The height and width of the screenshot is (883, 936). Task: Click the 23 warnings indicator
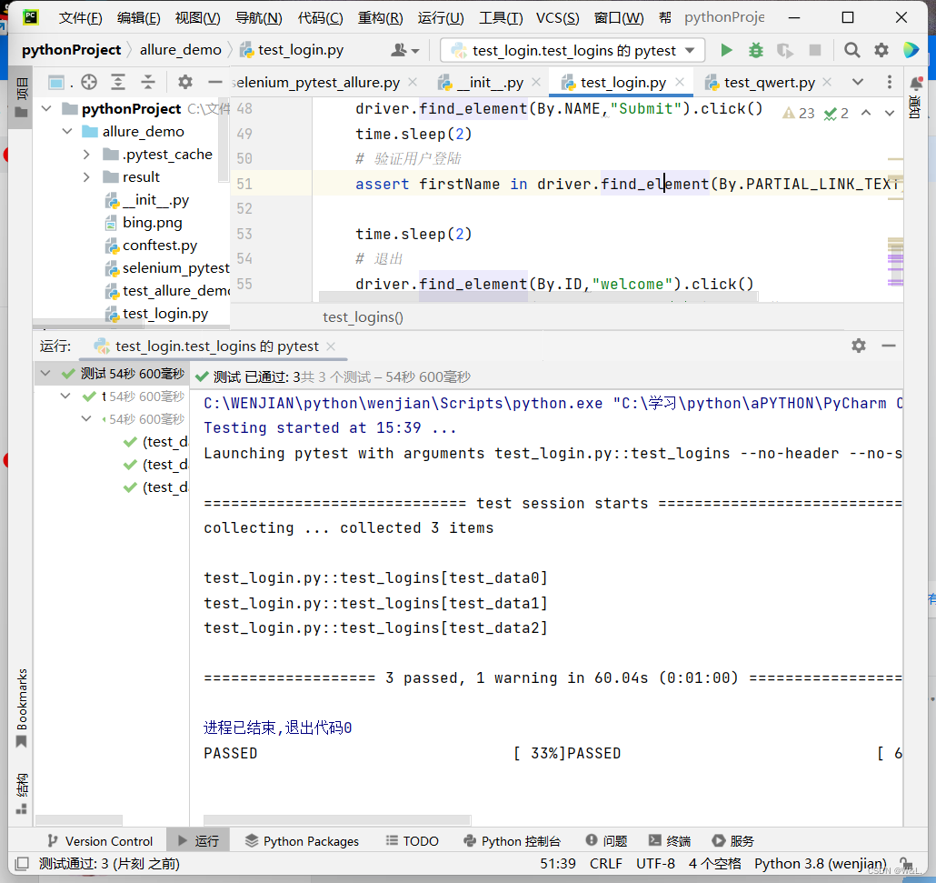point(799,113)
